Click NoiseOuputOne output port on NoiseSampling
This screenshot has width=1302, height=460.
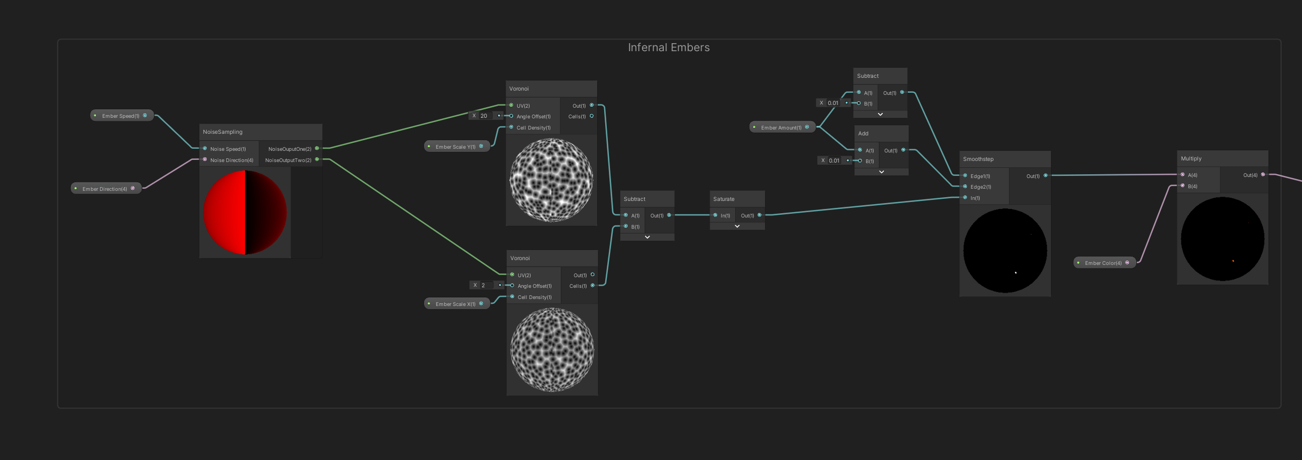(x=317, y=149)
